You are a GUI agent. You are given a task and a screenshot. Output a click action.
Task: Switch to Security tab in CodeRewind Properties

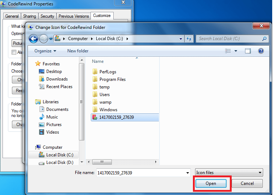click(47, 16)
